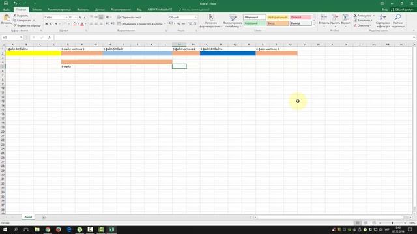
Task: Select Лист1 sheet tab
Action: [28, 217]
